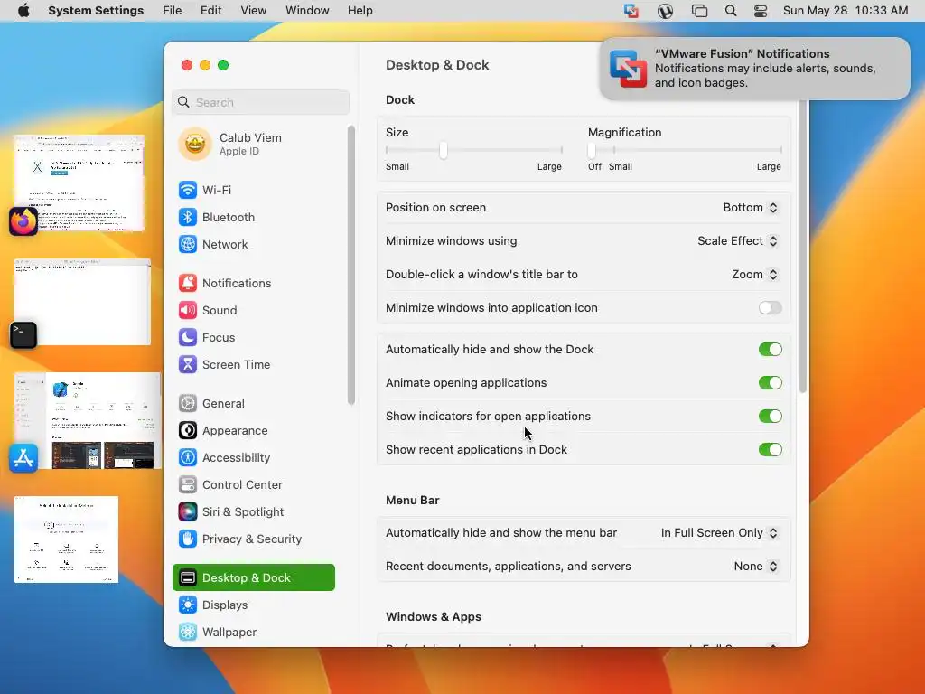Click the settings Search field
Image resolution: width=925 pixels, height=694 pixels.
tap(261, 102)
